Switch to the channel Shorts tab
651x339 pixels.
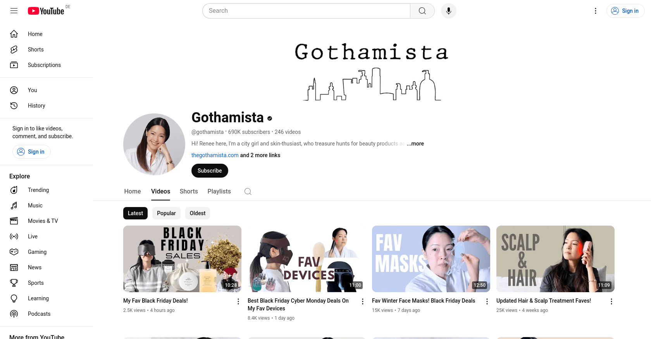point(189,192)
